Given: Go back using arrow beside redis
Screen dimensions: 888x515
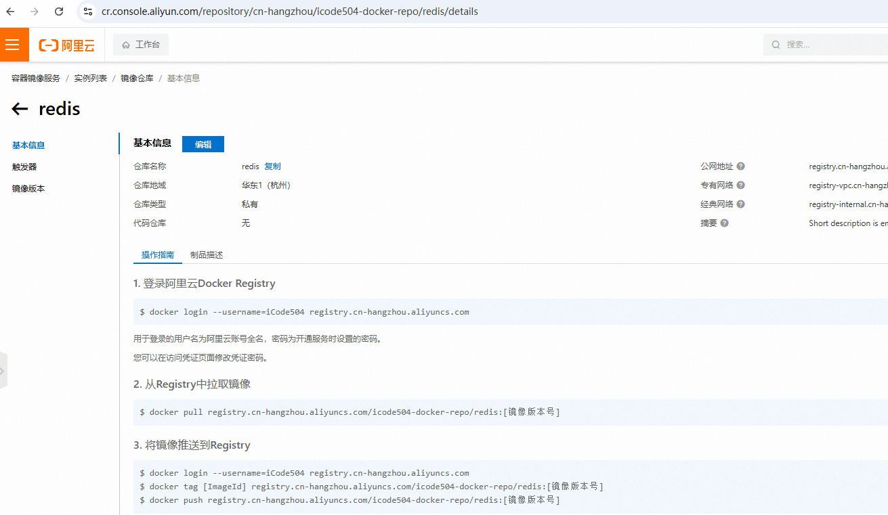Looking at the screenshot, I should click(x=20, y=109).
